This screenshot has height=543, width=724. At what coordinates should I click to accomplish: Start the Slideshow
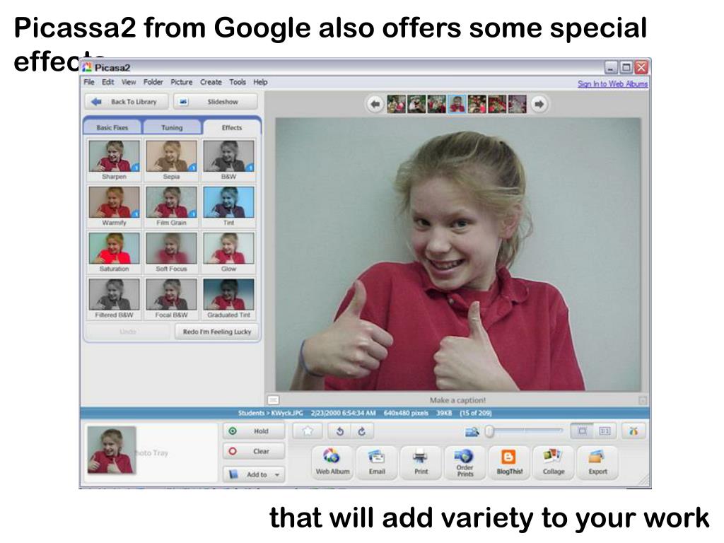[x=215, y=102]
